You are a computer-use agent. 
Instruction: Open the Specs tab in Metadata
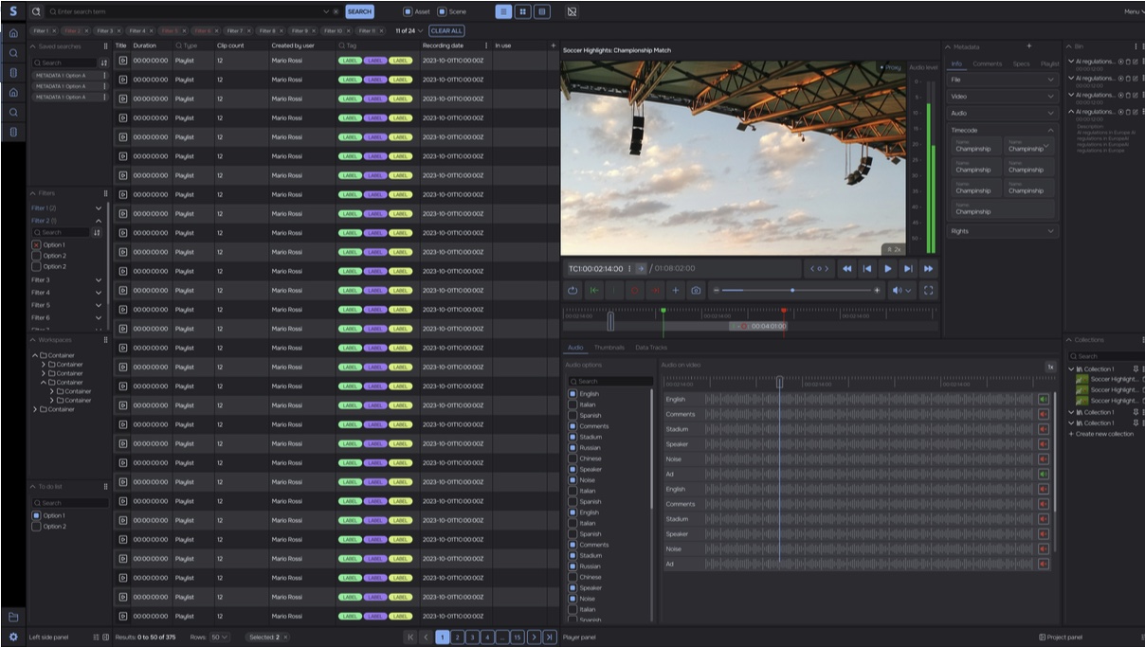tap(1021, 63)
